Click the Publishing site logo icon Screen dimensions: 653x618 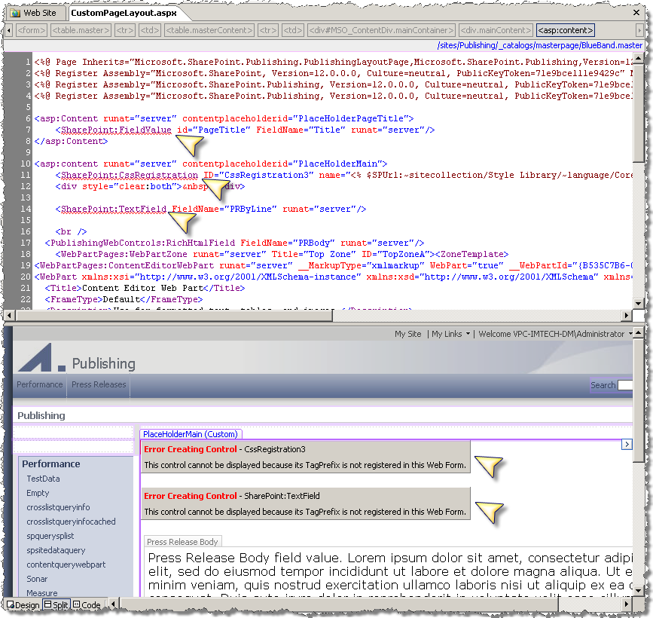point(41,357)
